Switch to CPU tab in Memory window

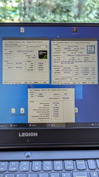(x=31, y=90)
